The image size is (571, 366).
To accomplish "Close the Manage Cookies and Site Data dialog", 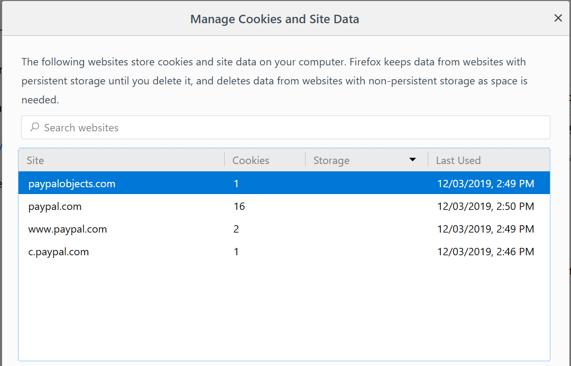I will (558, 18).
